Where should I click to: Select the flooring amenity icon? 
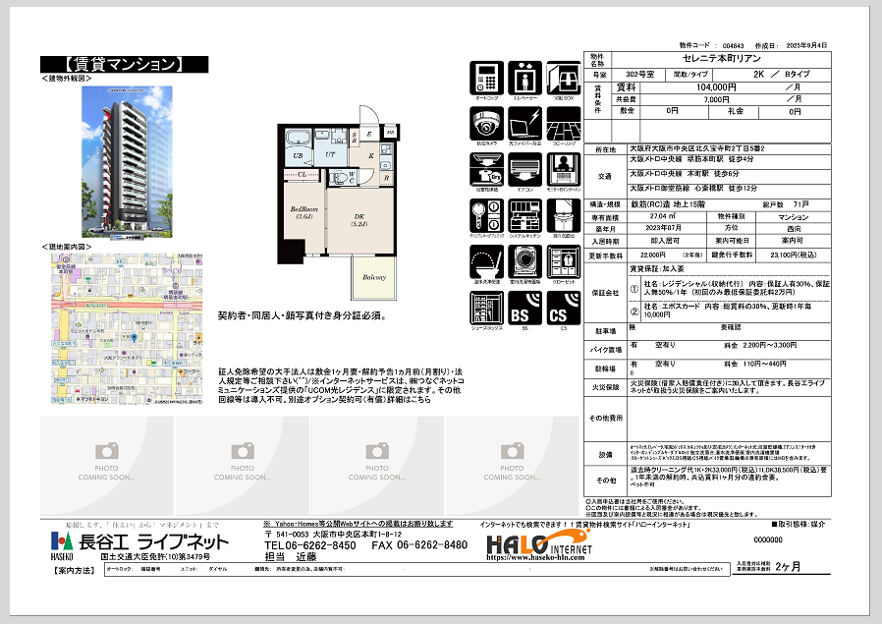coord(562,122)
